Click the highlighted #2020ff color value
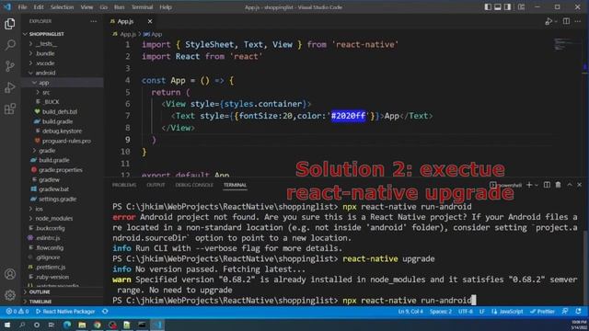Screen dimensions: 589x331 (x=348, y=116)
